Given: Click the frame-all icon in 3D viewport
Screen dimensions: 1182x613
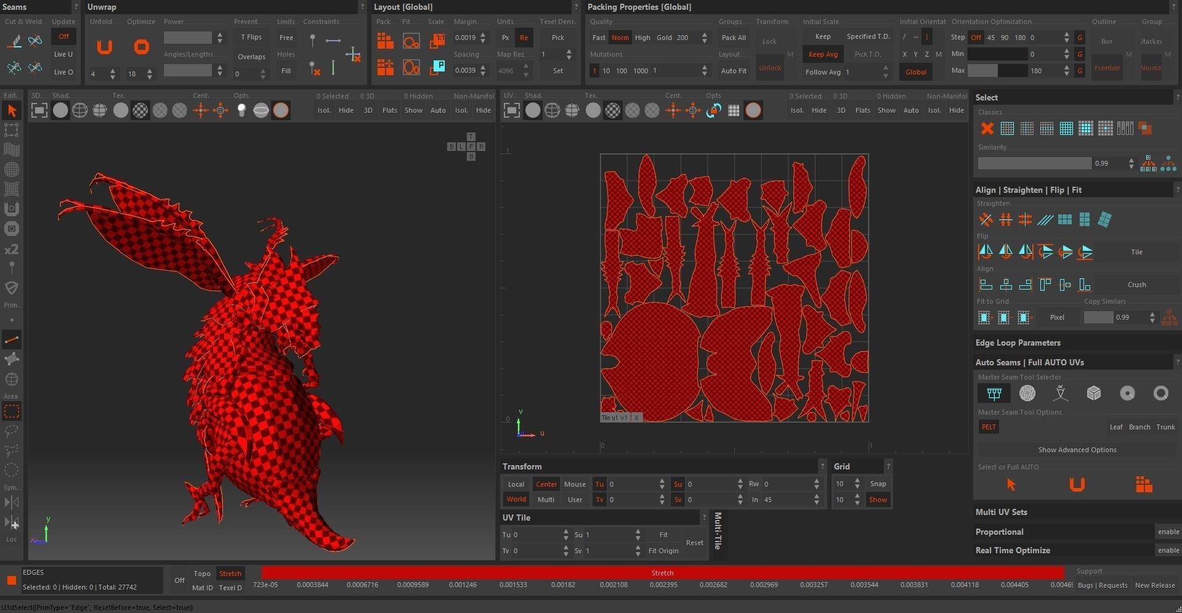Looking at the screenshot, I should pyautogui.click(x=39, y=110).
